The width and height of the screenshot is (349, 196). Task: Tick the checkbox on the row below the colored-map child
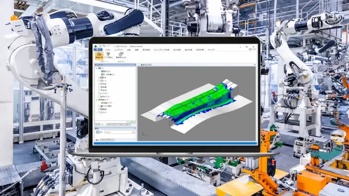tap(99, 106)
